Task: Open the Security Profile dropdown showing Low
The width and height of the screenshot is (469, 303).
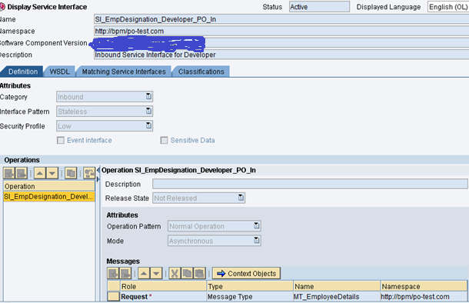Action: click(148, 125)
